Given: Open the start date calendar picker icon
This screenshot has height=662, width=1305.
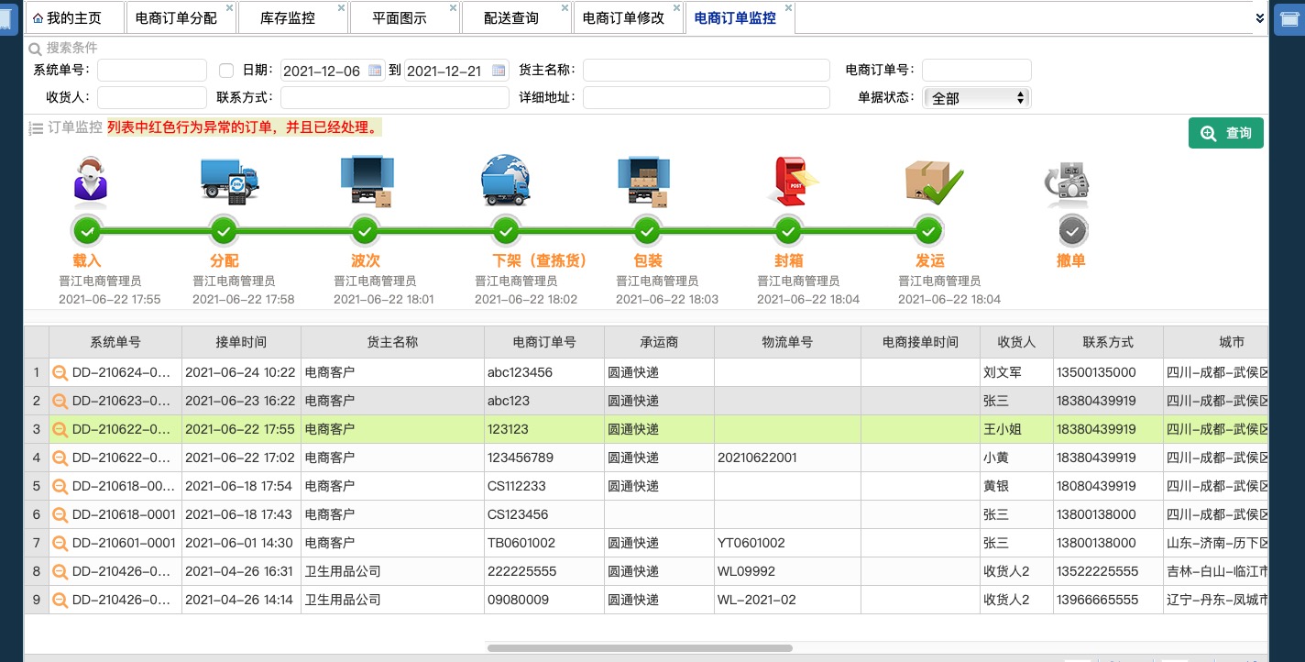Looking at the screenshot, I should (x=375, y=71).
